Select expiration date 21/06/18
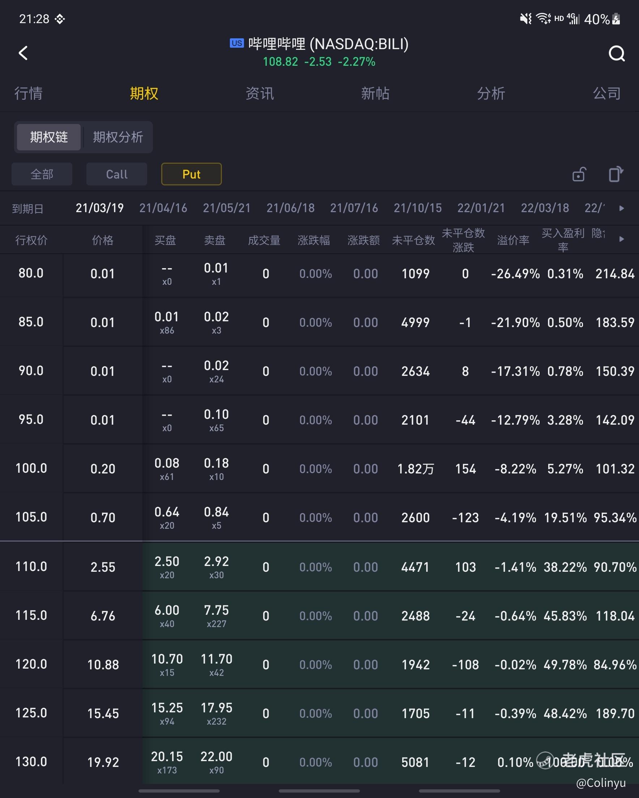The width and height of the screenshot is (639, 798). coord(291,208)
